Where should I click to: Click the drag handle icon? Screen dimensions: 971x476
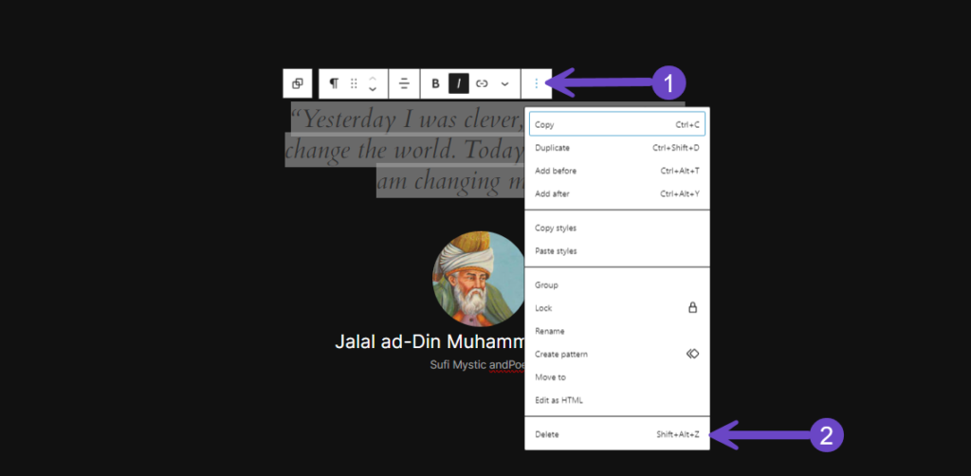[x=354, y=83]
